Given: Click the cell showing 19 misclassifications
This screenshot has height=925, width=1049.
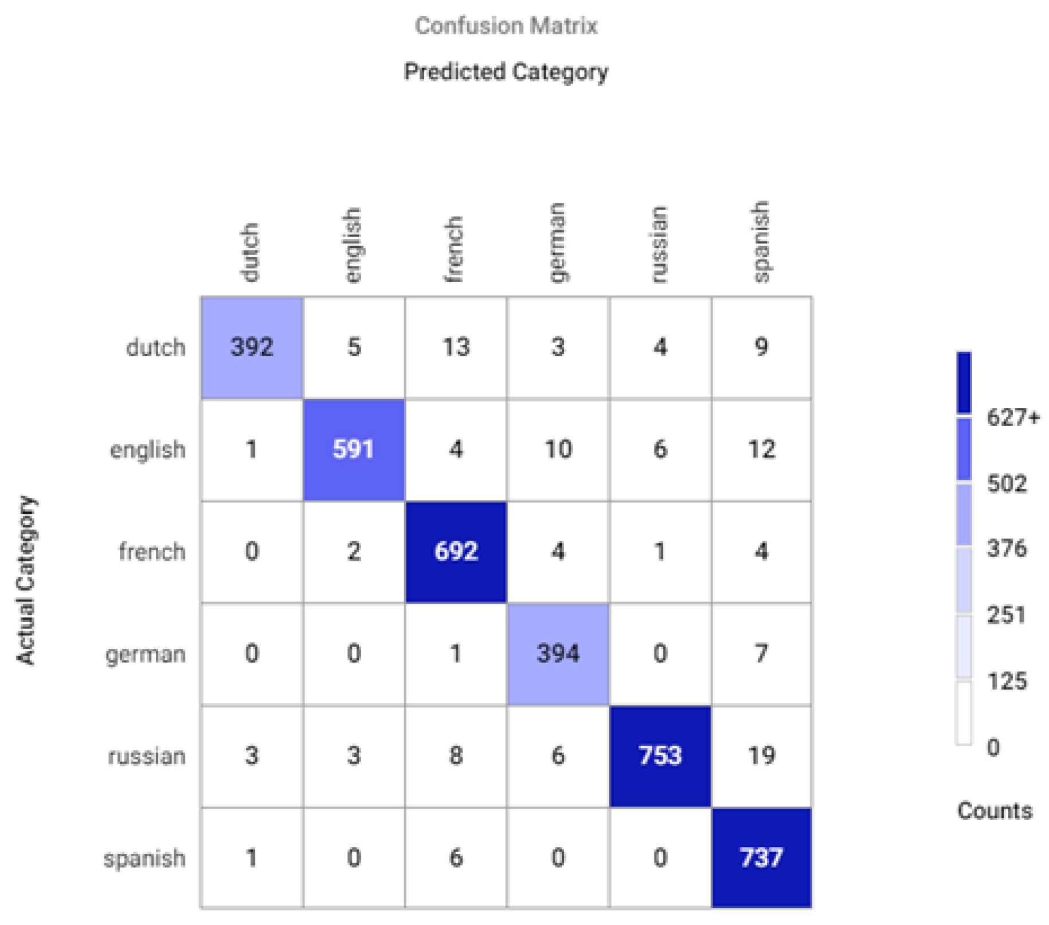Looking at the screenshot, I should pyautogui.click(x=761, y=756).
